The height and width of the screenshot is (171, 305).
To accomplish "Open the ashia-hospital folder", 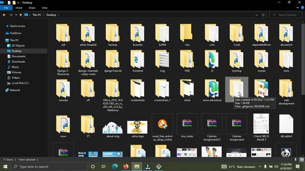I will pyautogui.click(x=88, y=35).
